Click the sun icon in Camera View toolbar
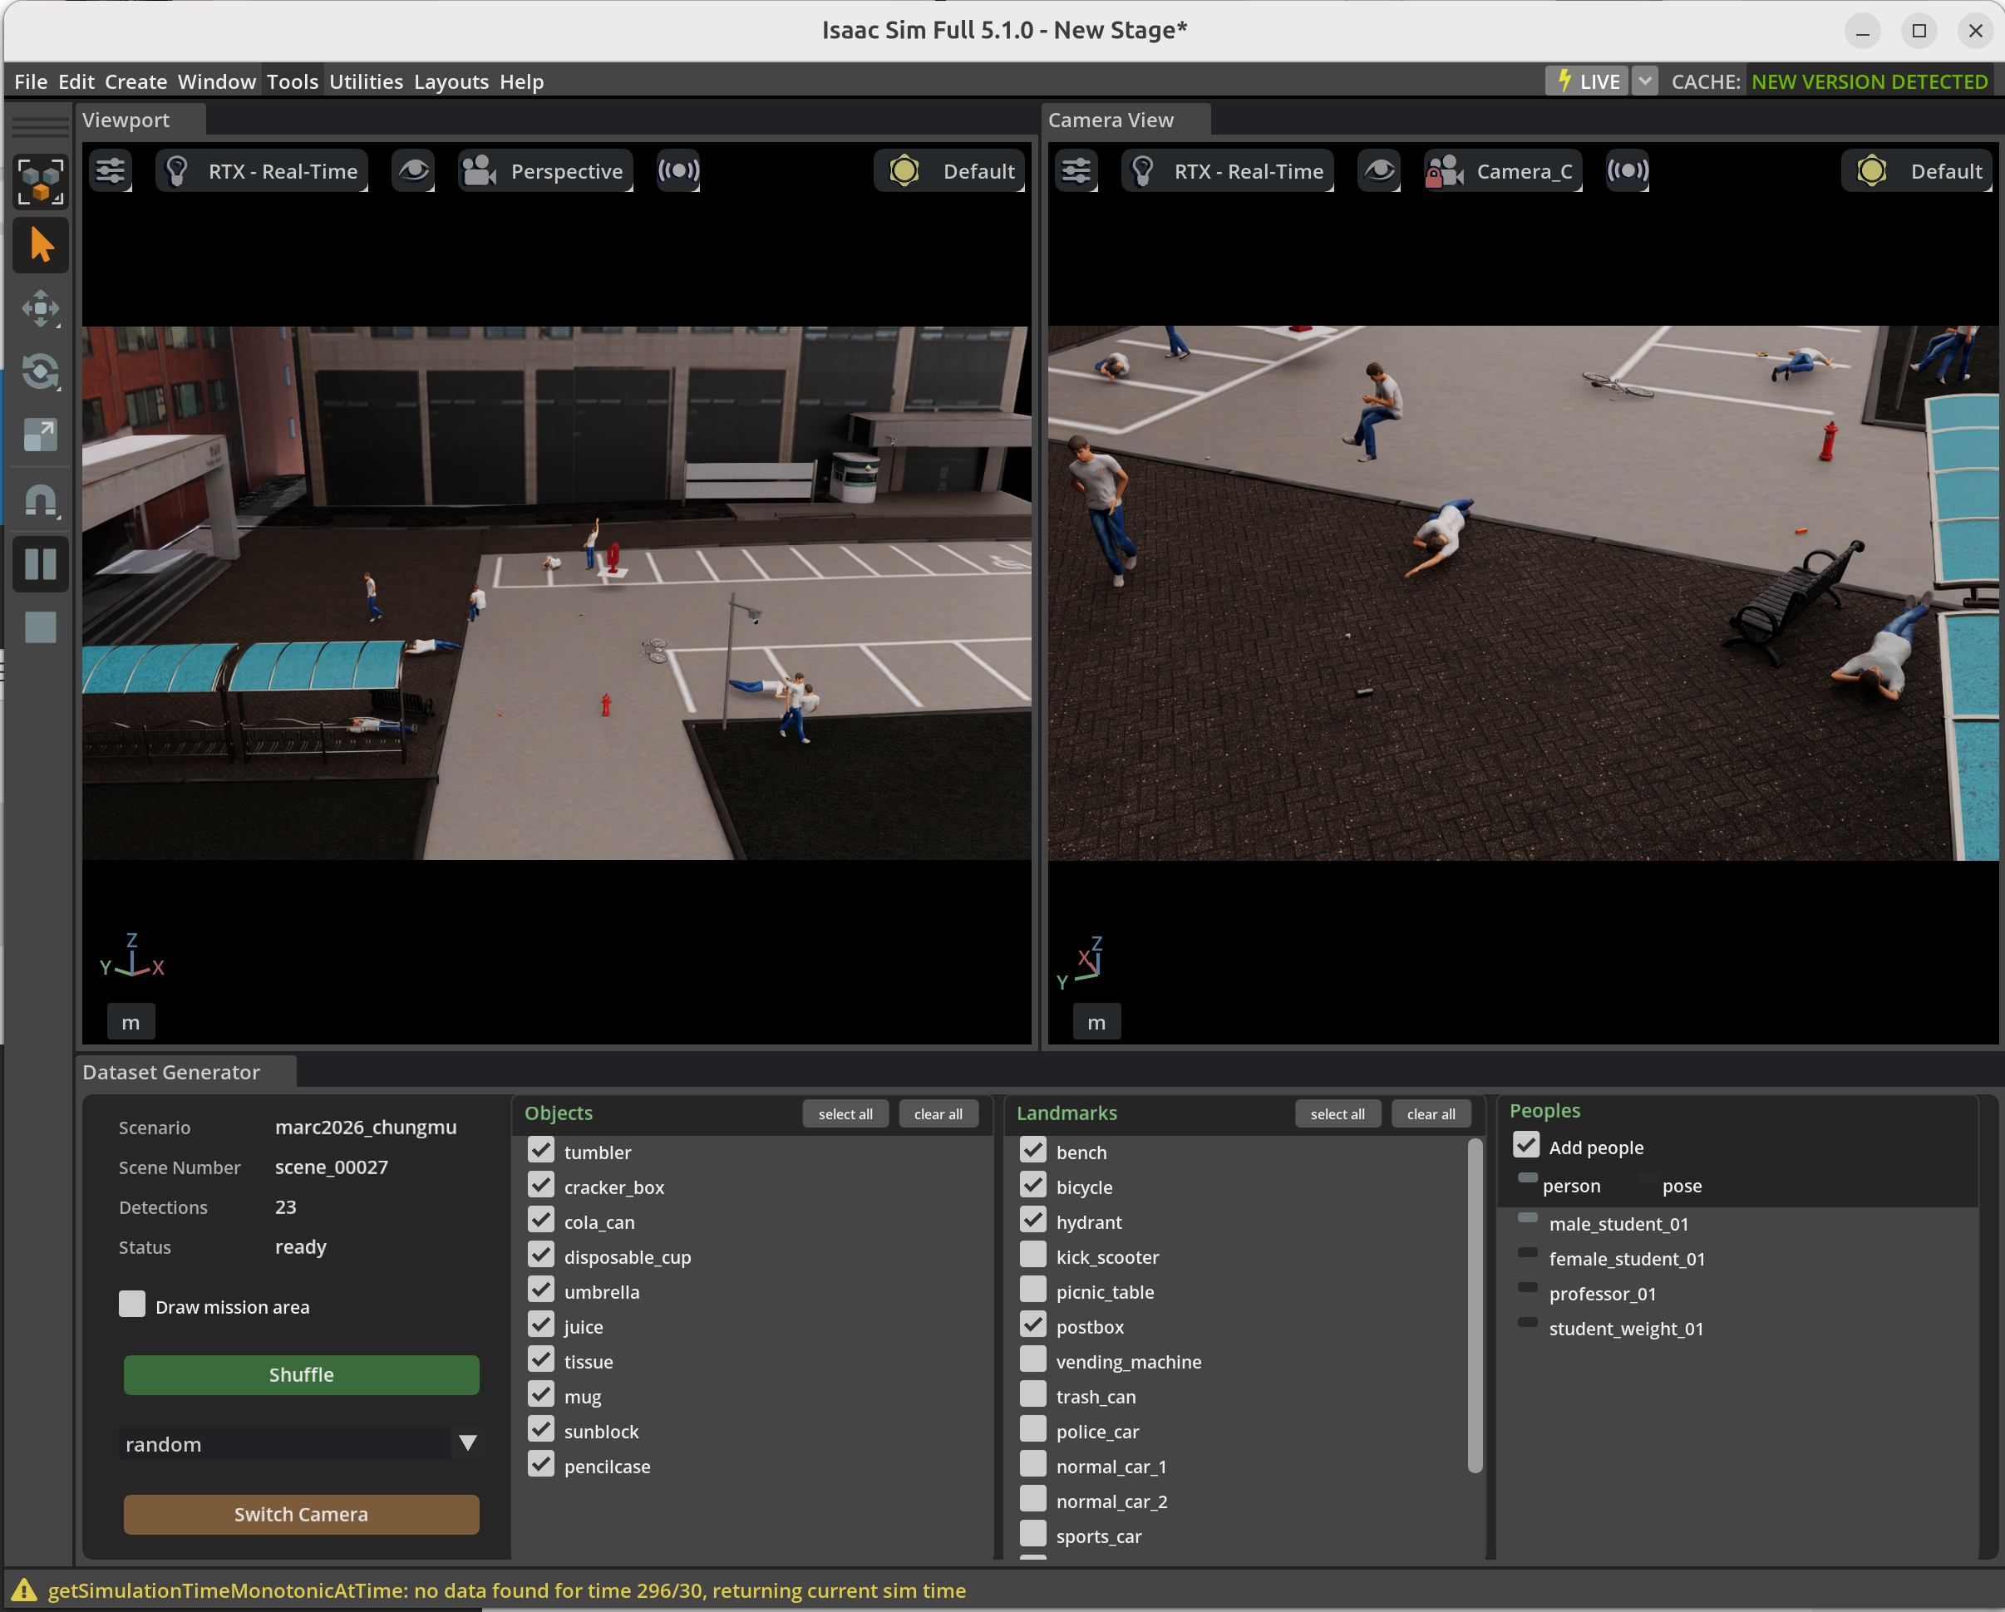The image size is (2005, 1612). [1872, 171]
